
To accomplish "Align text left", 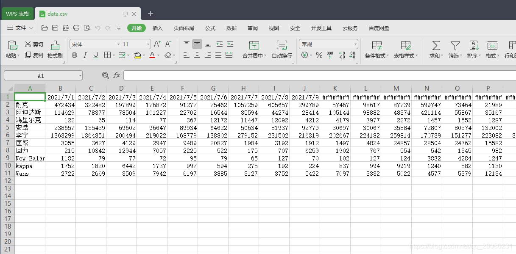I will point(187,55).
